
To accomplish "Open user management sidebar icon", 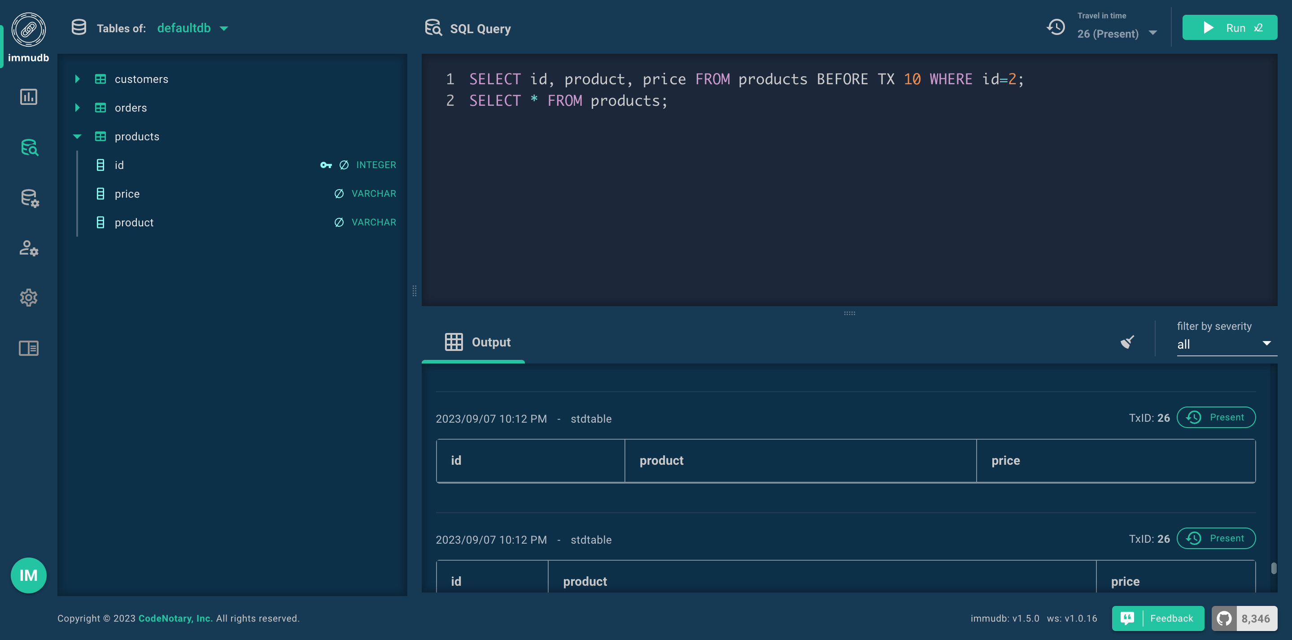I will tap(29, 248).
